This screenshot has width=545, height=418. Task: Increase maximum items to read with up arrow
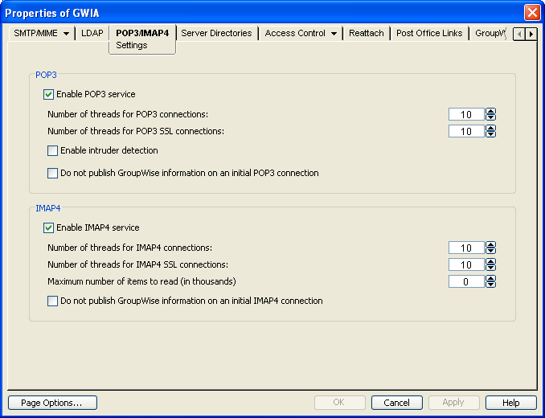pyautogui.click(x=490, y=278)
